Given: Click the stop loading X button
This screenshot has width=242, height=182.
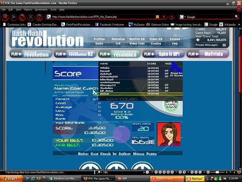Looking at the screenshot, I should pos(31,17).
